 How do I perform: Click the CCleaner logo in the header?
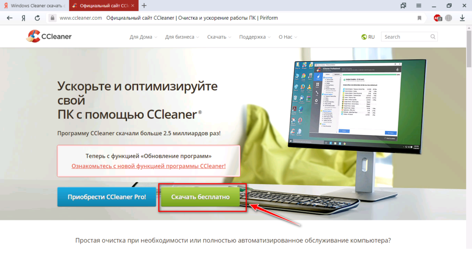click(x=49, y=36)
